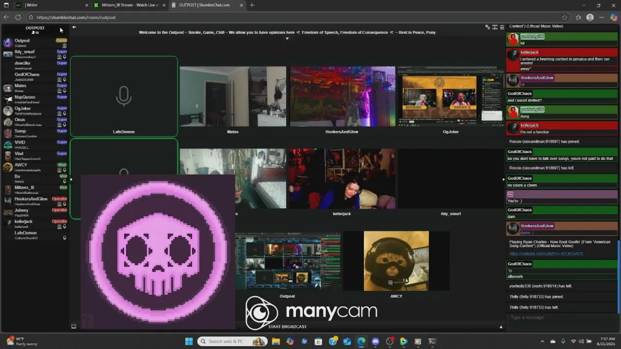This screenshot has height=349, width=621.
Task: Toggle the webcam icon next to Outpost user
Action: click(65, 46)
